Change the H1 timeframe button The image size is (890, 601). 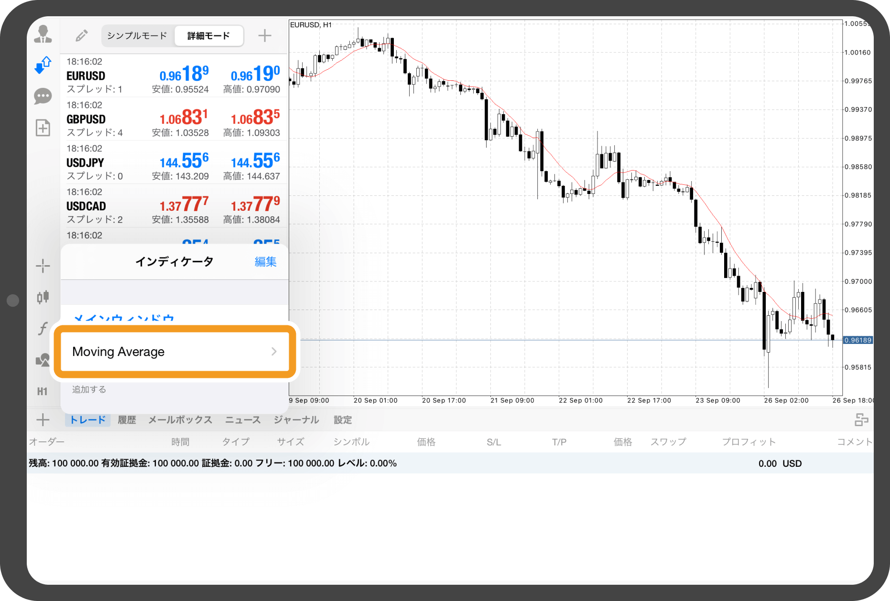(43, 391)
